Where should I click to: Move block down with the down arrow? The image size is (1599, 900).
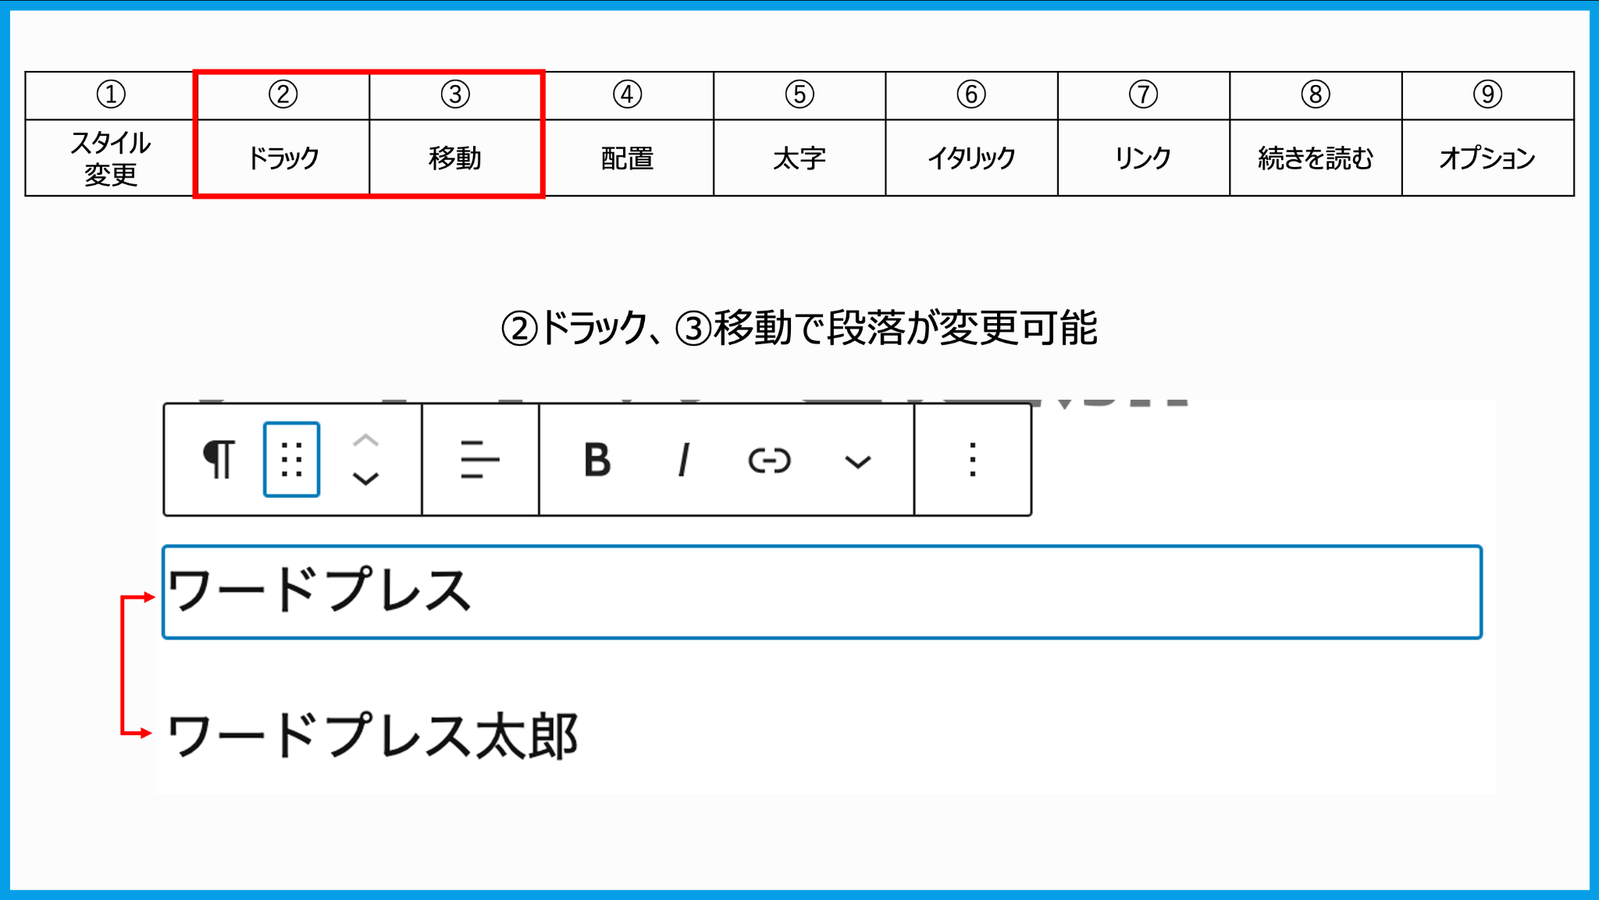pos(365,478)
